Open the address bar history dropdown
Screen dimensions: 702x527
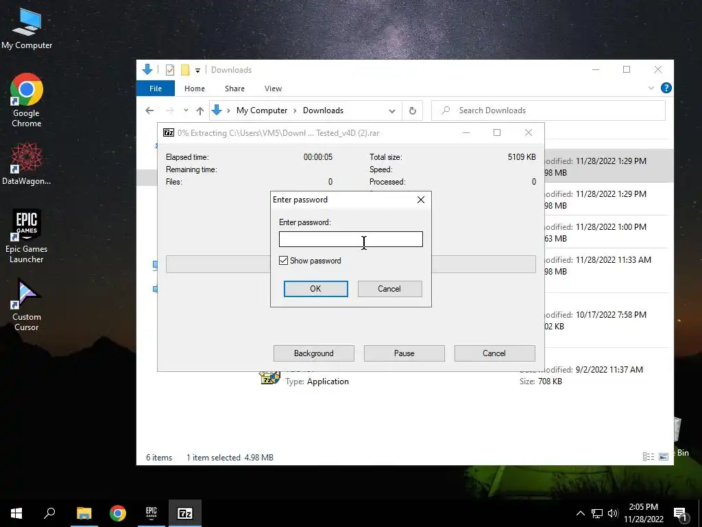click(x=392, y=110)
